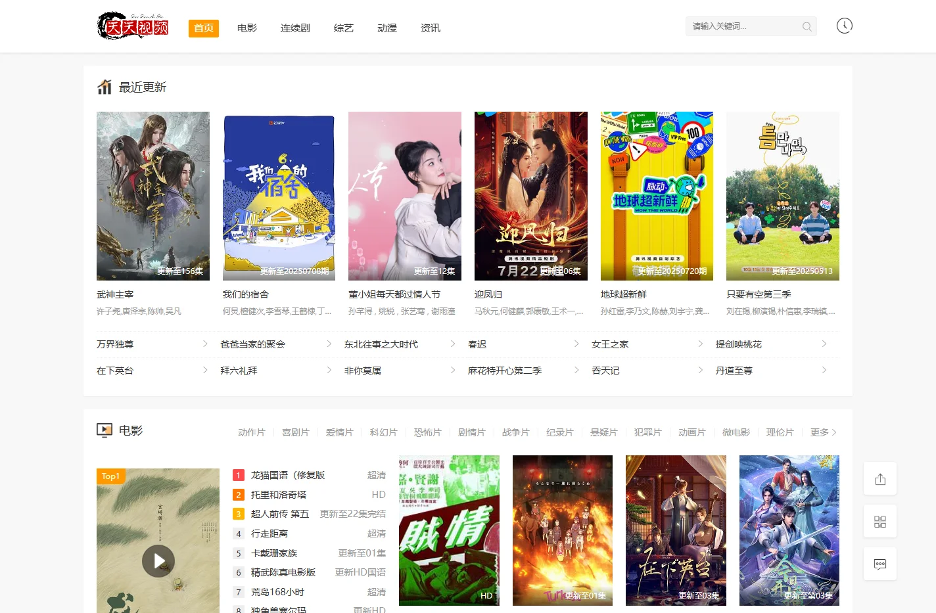Open the 吞天记 list link
Screen dimensions: 936x613
pos(605,371)
